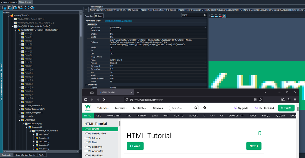
Task: Expand the ToolBar("Navigation") tree node
Action: click(x=19, y=113)
